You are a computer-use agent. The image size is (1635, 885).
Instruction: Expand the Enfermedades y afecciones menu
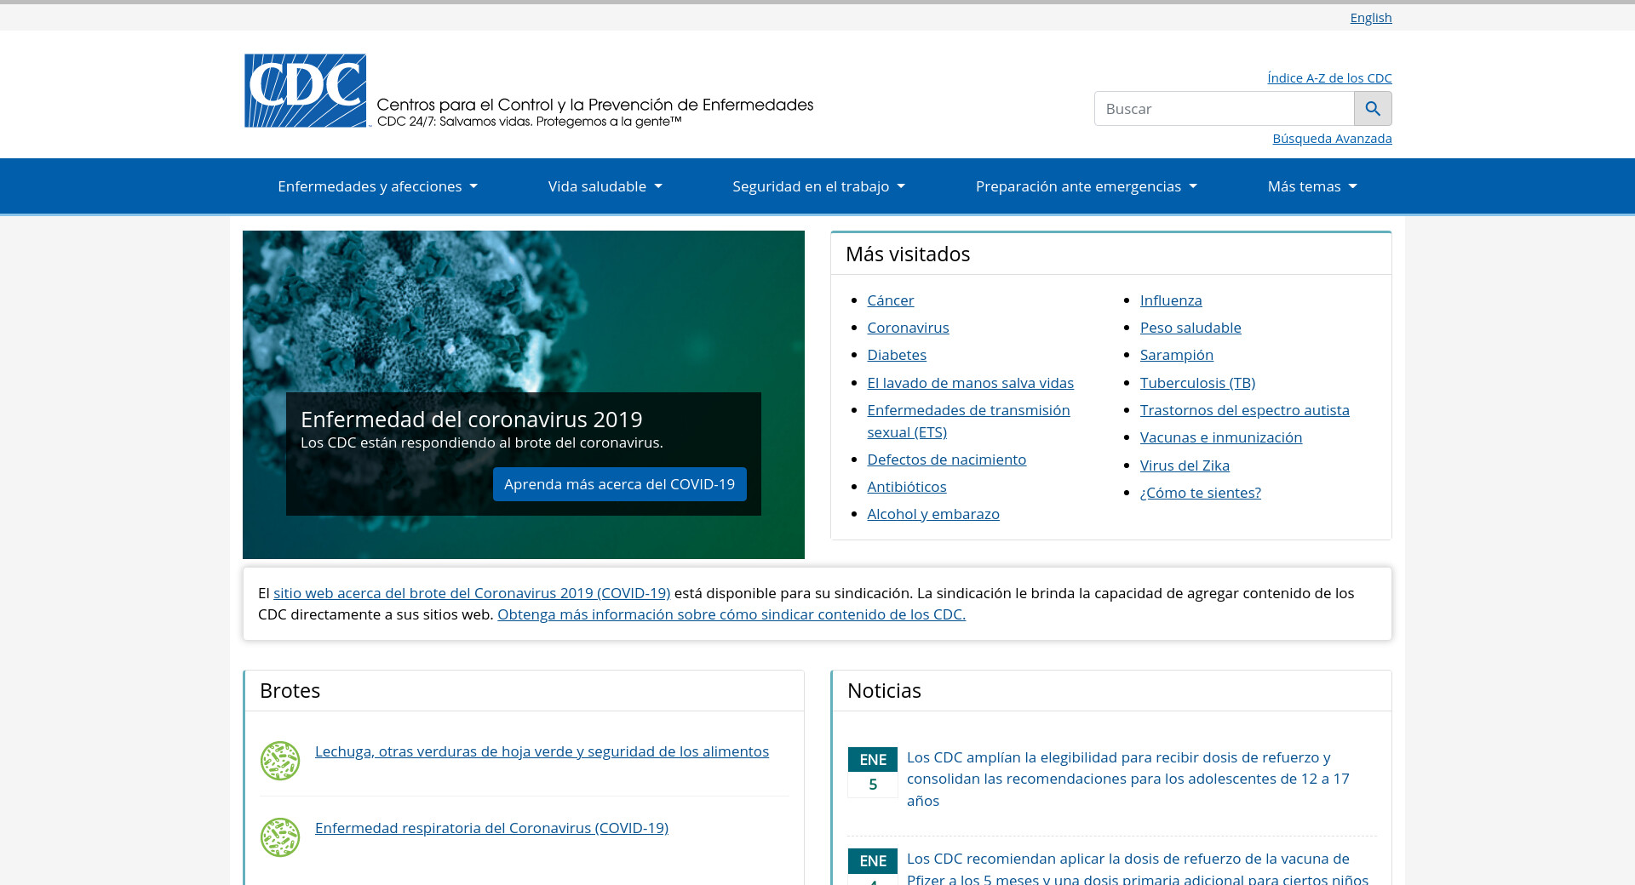[377, 186]
